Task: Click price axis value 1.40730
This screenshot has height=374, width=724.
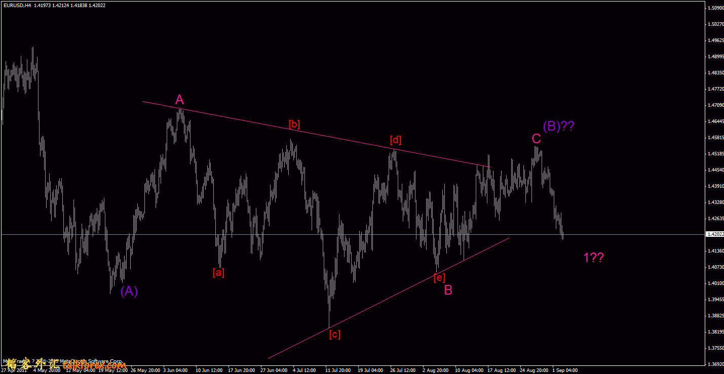Action: pos(715,267)
